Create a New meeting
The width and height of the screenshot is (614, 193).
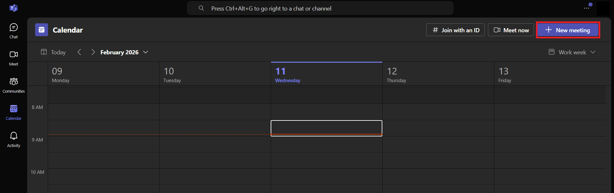coord(568,30)
